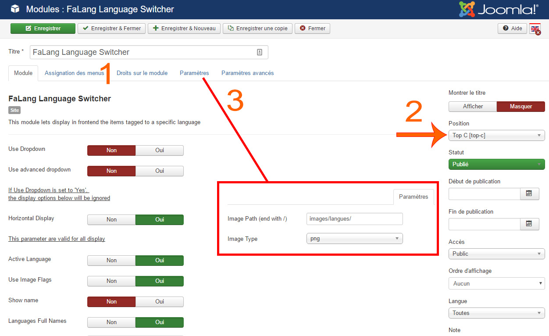Set Active Language to Non

111,261
